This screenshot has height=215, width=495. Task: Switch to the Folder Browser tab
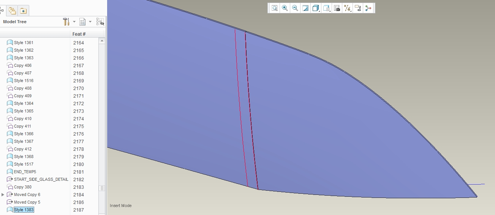point(12,11)
